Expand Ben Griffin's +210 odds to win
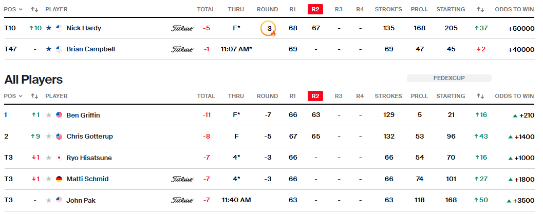The height and width of the screenshot is (214, 543). point(523,115)
